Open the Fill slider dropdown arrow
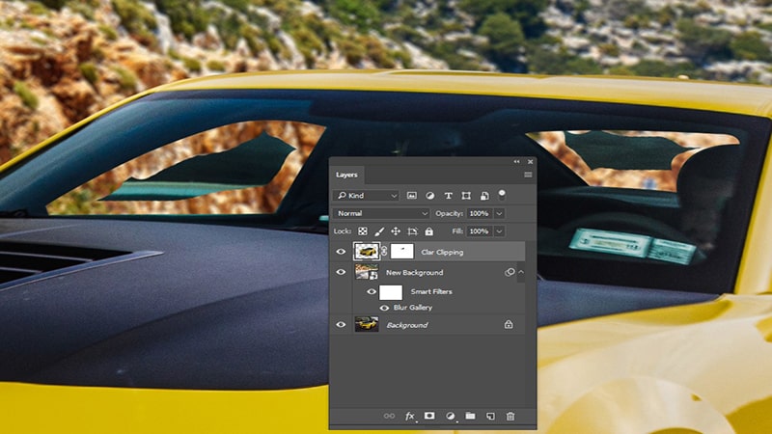This screenshot has width=772, height=434. coord(499,231)
